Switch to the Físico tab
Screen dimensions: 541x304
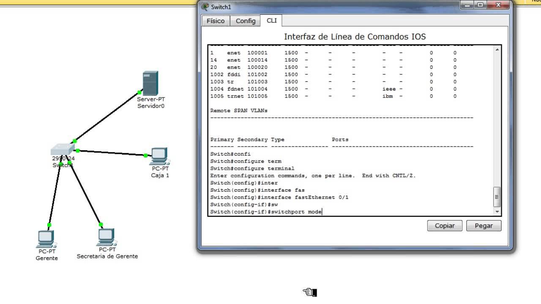click(x=216, y=21)
